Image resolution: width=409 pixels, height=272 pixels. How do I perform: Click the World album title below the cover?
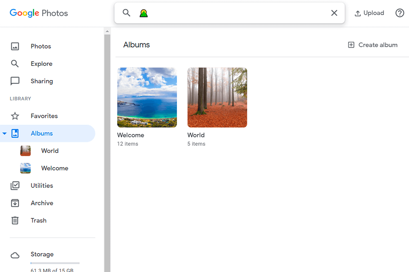click(x=196, y=135)
